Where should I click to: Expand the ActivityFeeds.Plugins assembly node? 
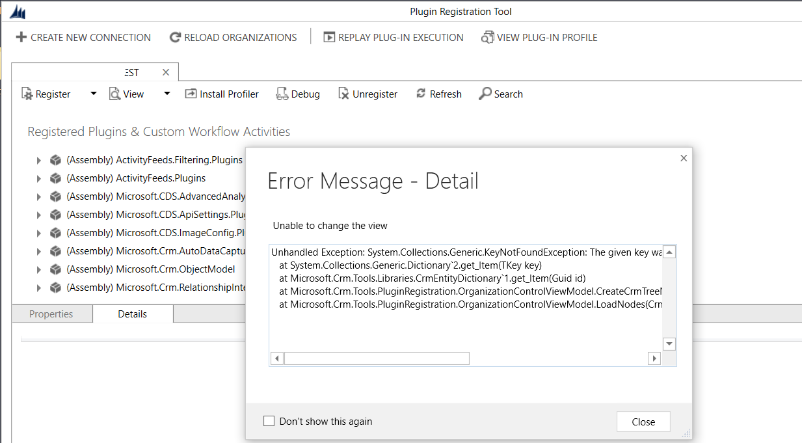coord(38,178)
